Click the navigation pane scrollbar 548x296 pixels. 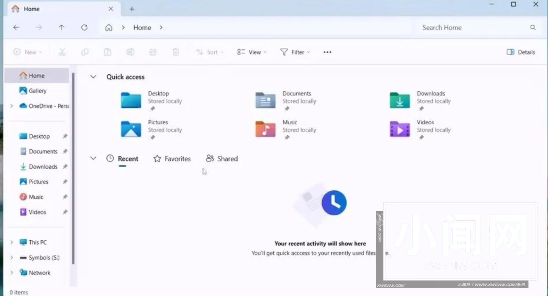click(x=73, y=169)
